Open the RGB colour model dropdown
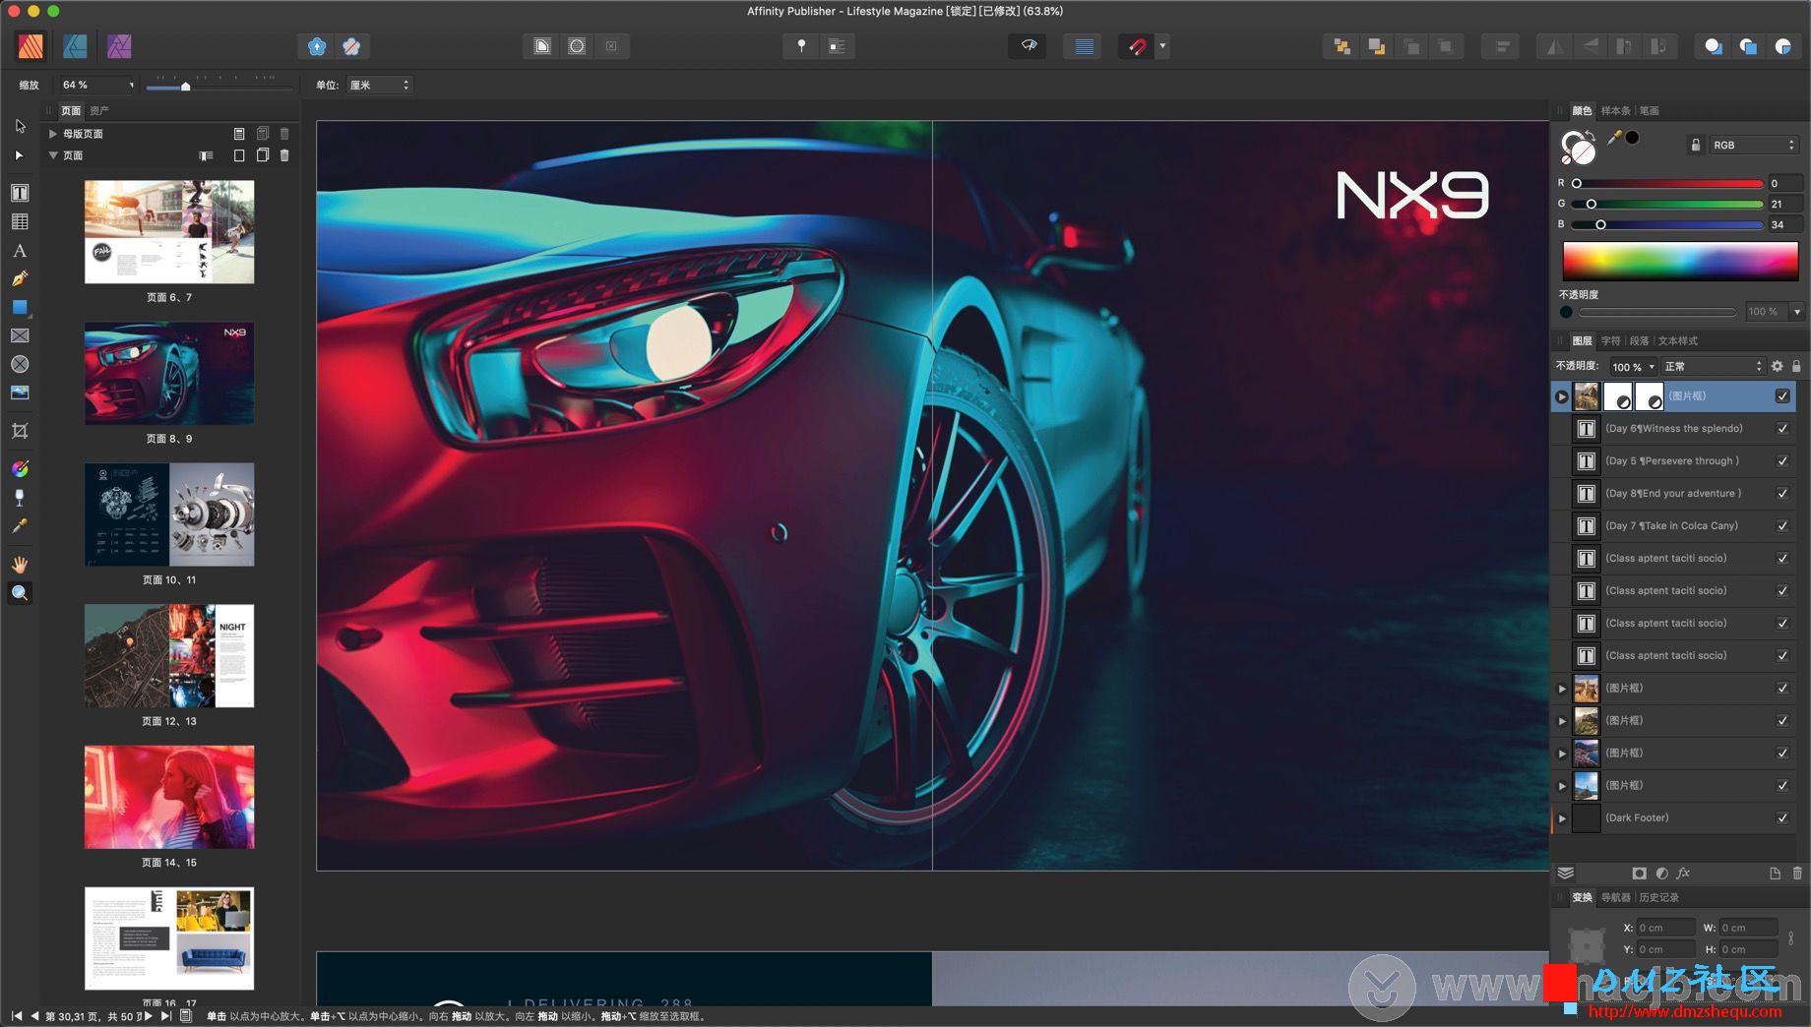Viewport: 1811px width, 1027px height. (x=1753, y=146)
